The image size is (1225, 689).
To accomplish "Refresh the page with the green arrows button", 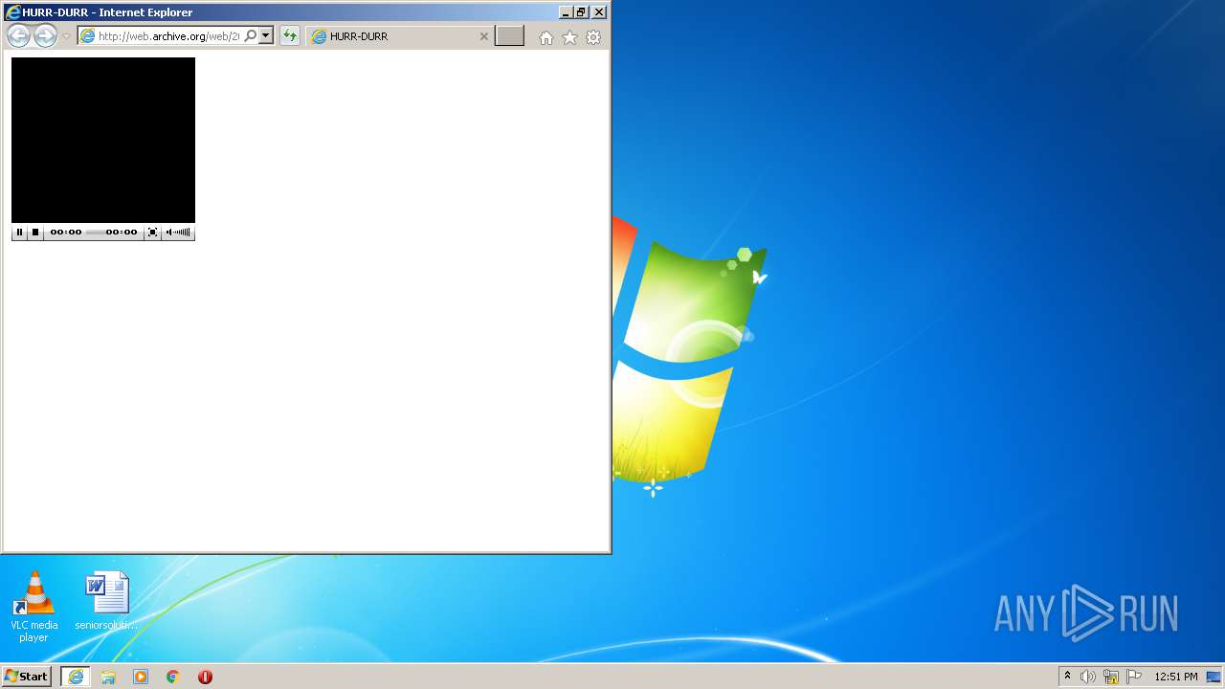I will tap(290, 36).
